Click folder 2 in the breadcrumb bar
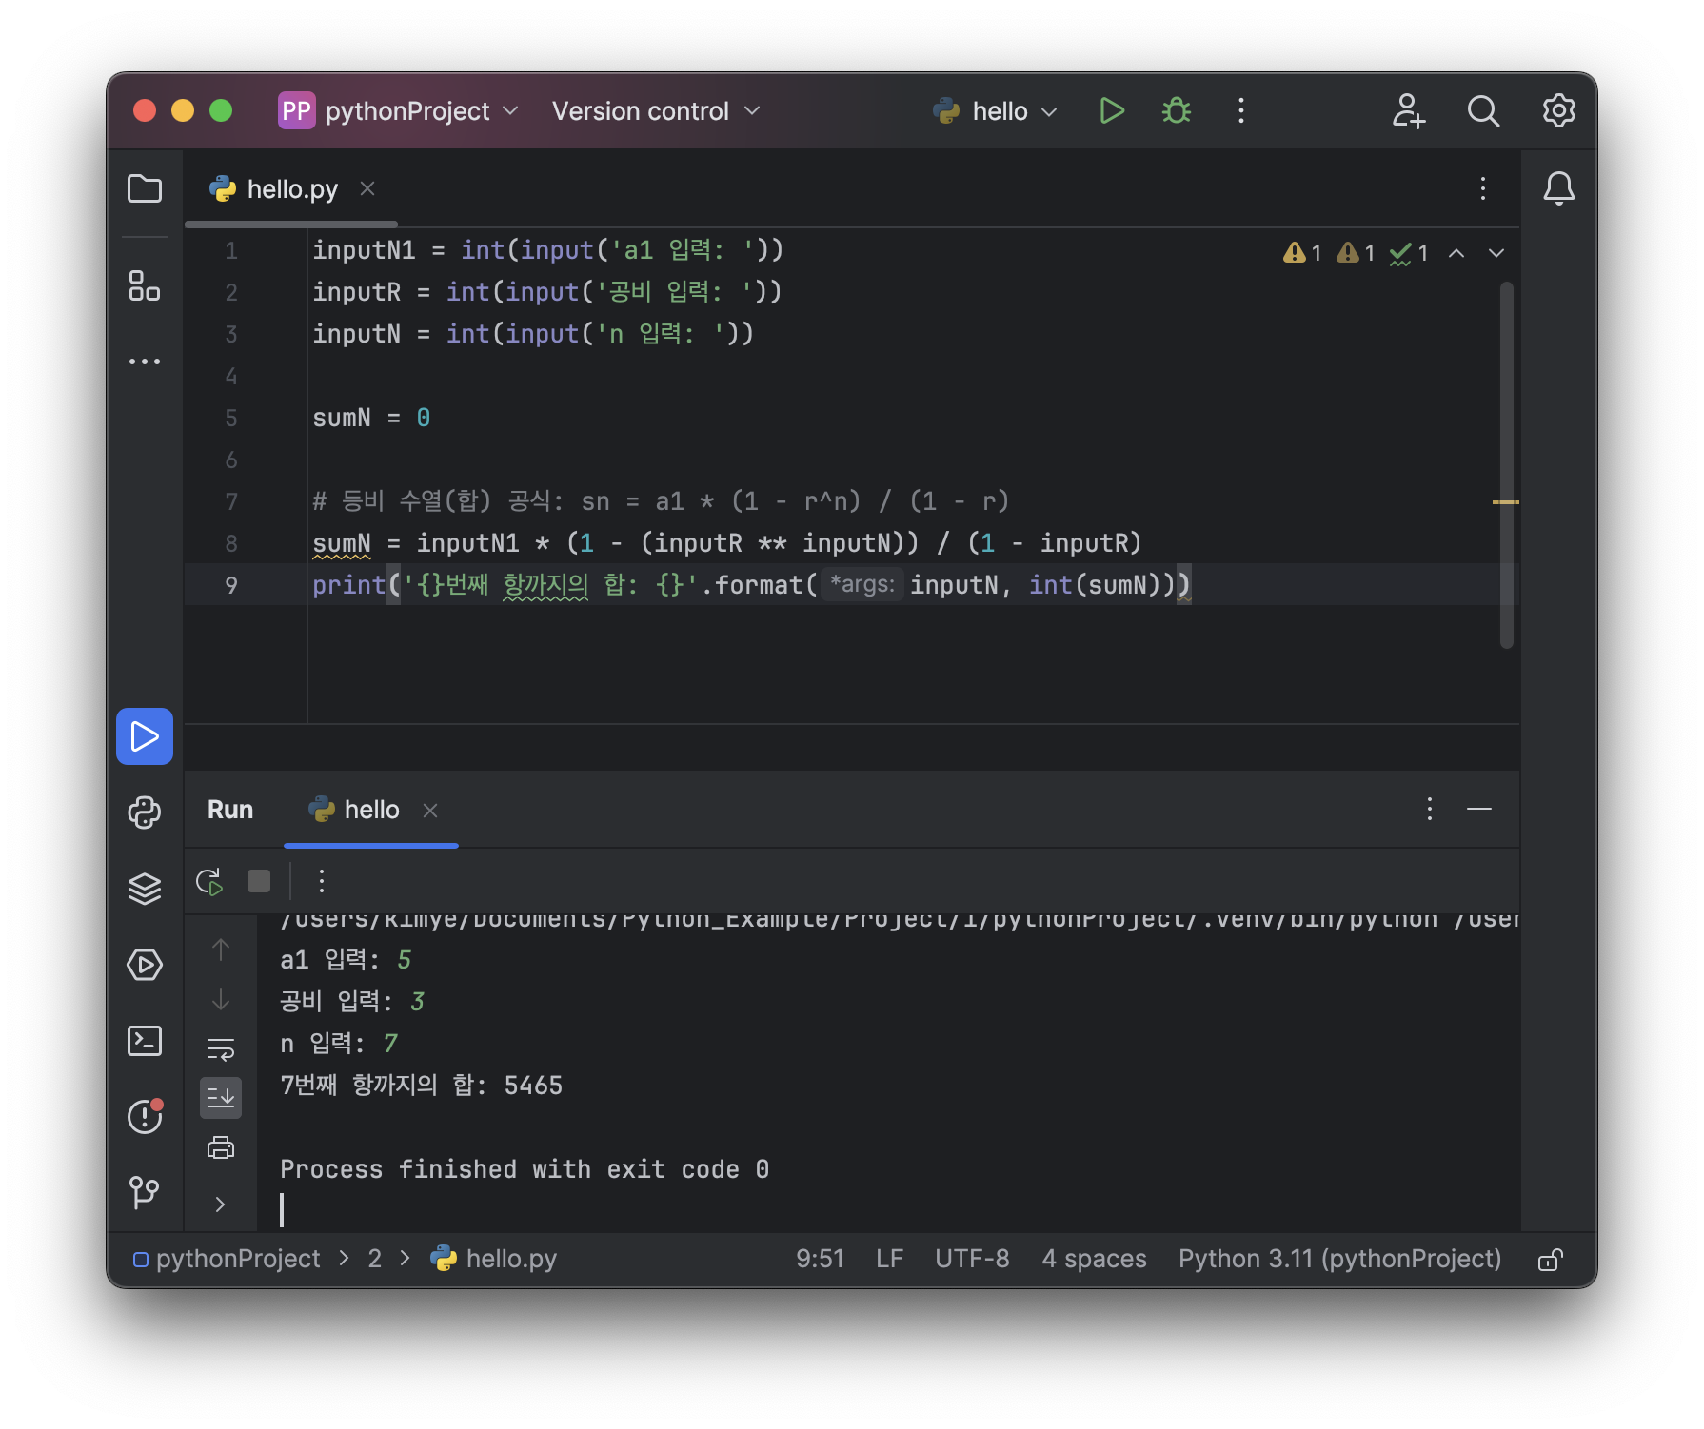1704x1429 pixels. [x=375, y=1259]
